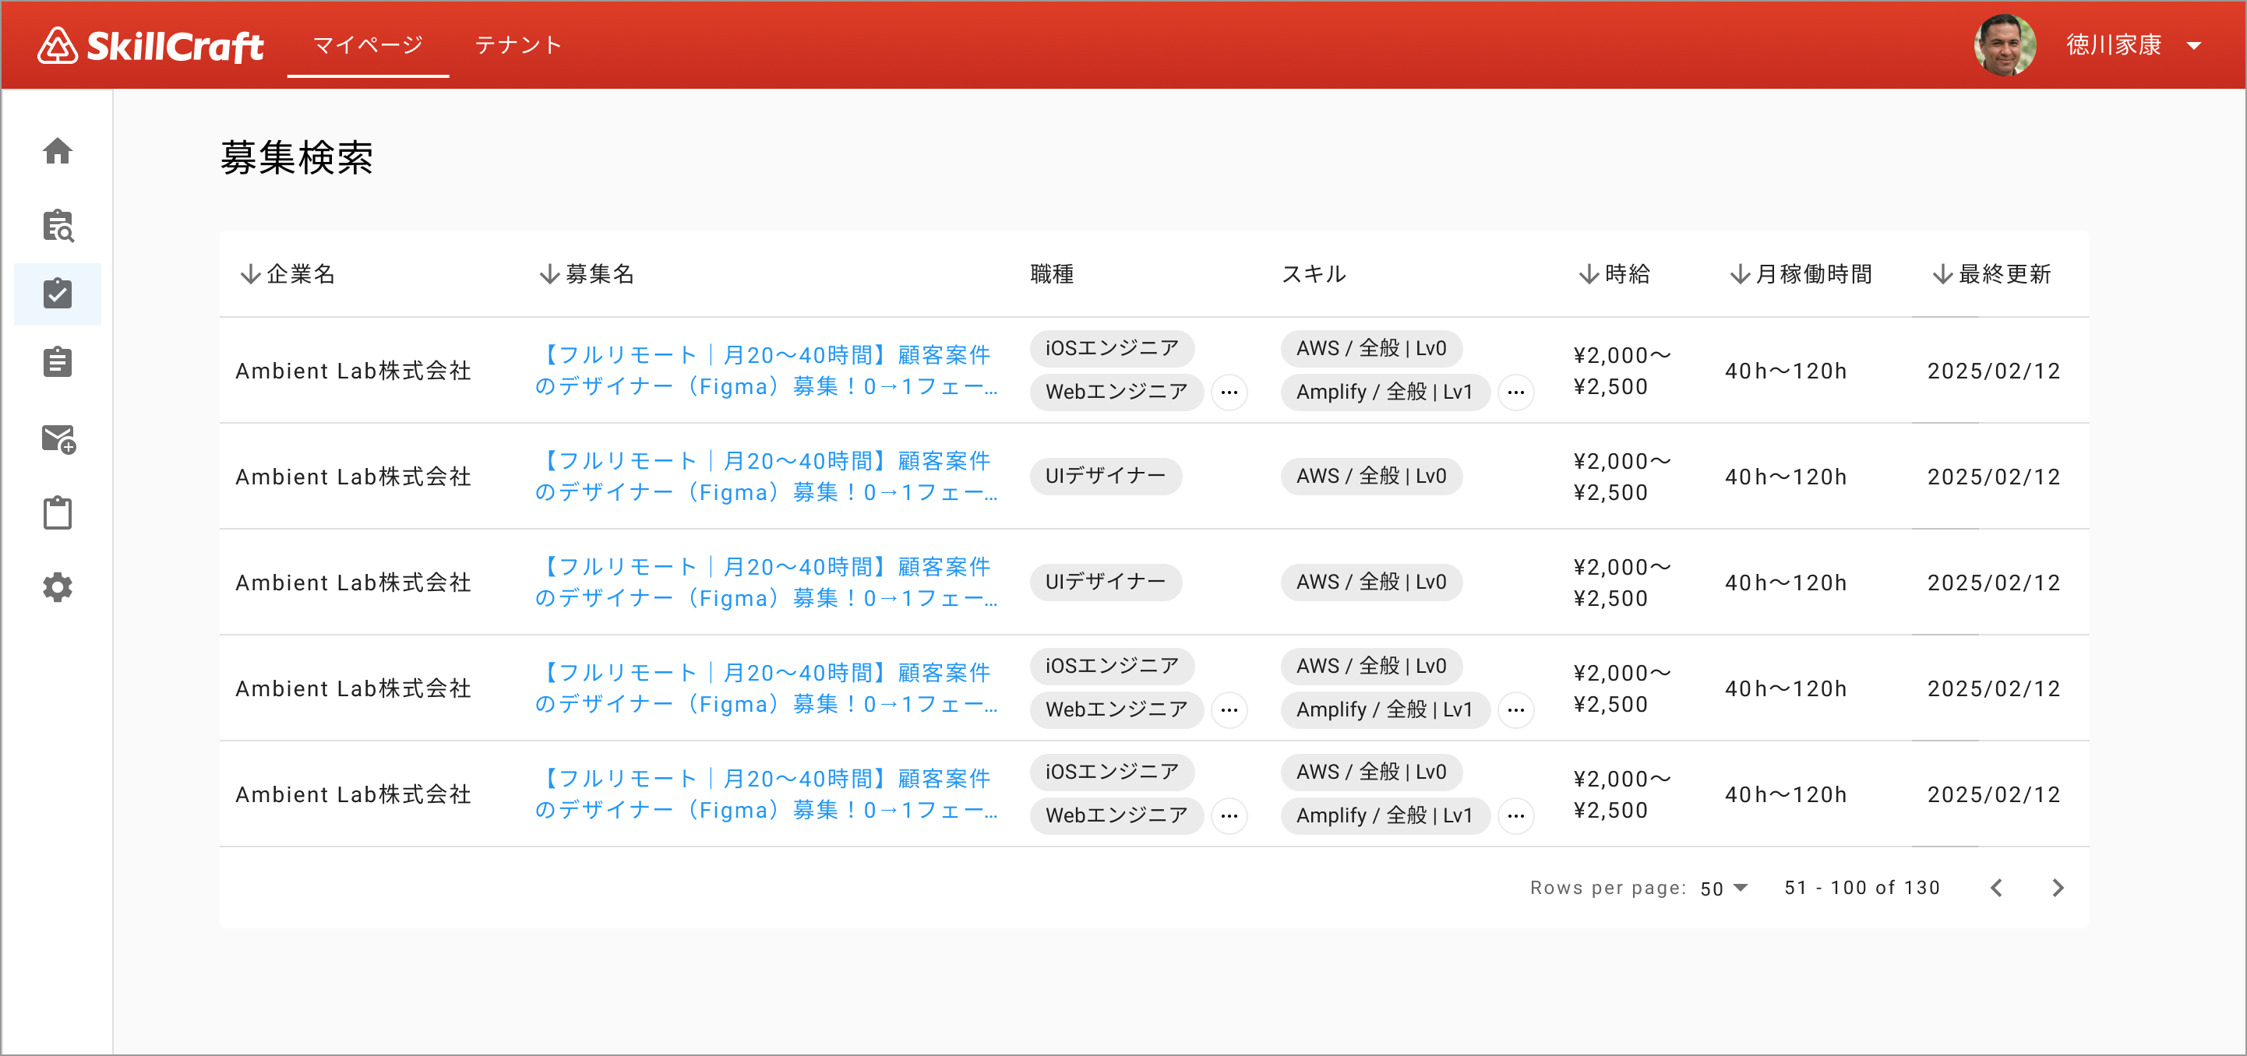This screenshot has height=1056, width=2247.
Task: Expand more skills in first row
Action: [x=1516, y=392]
